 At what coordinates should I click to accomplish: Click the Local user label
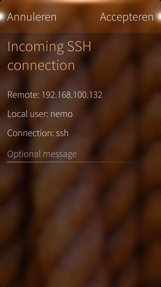point(28,114)
